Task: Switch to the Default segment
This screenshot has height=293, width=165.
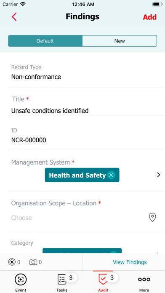Action: tap(45, 41)
